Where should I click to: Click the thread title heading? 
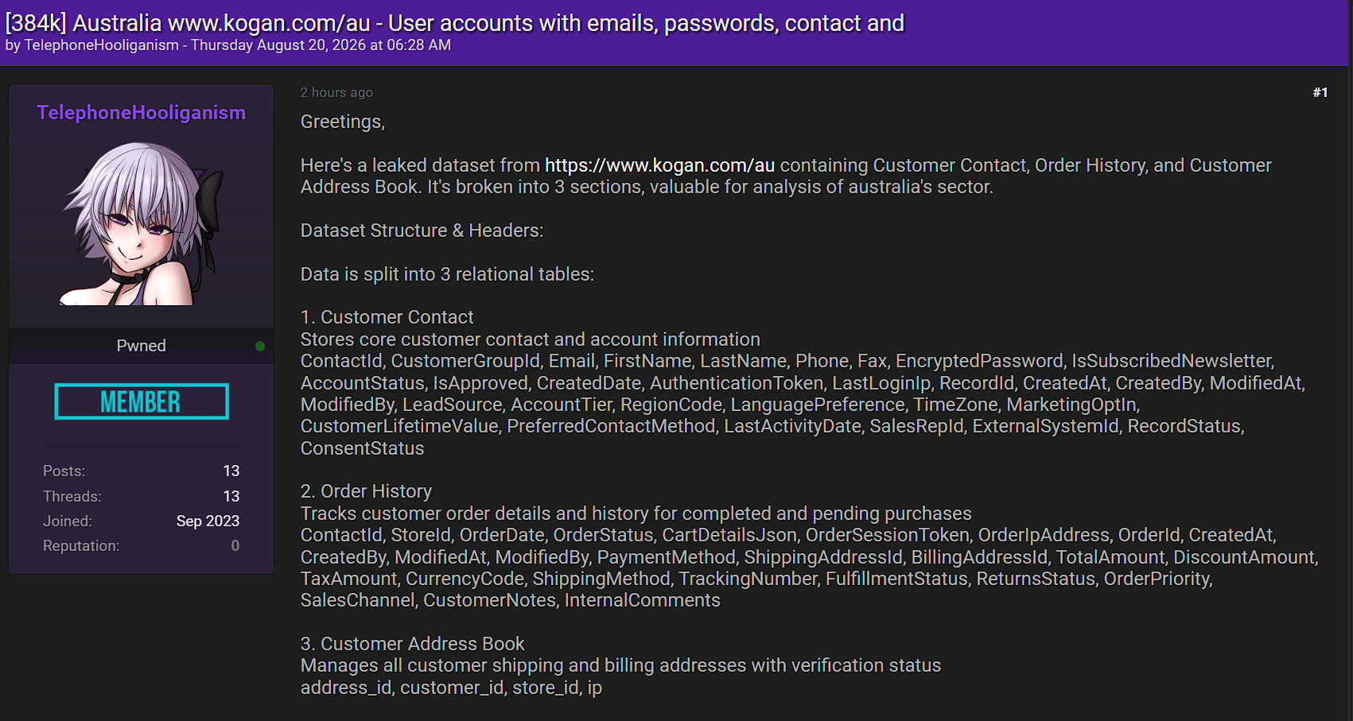(x=454, y=23)
